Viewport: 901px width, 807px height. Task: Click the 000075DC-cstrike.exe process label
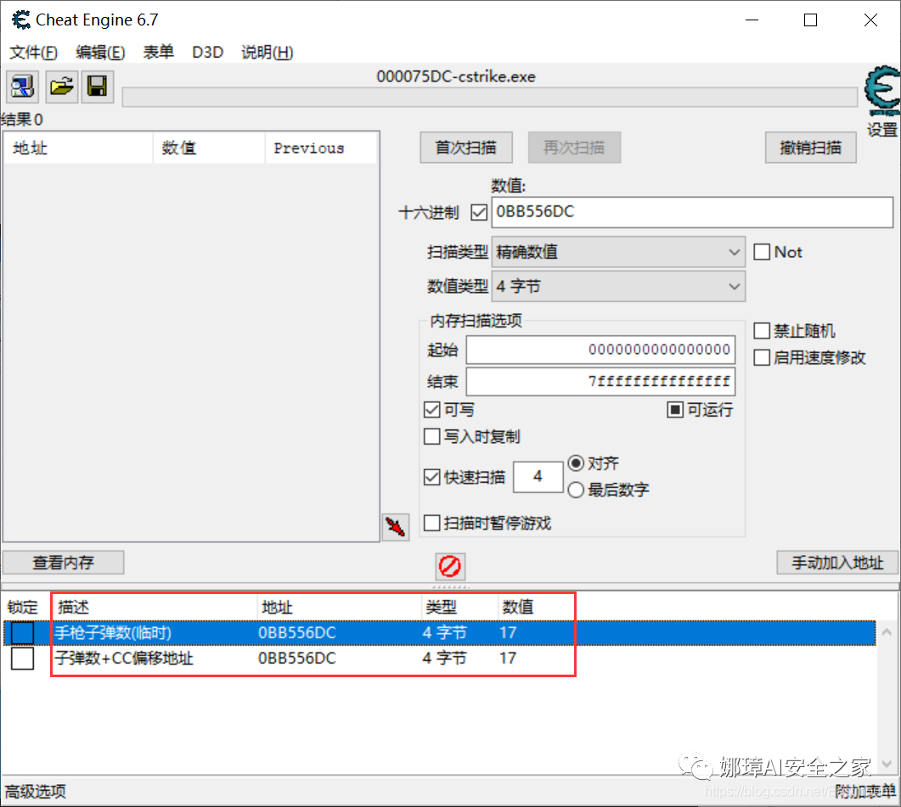456,76
